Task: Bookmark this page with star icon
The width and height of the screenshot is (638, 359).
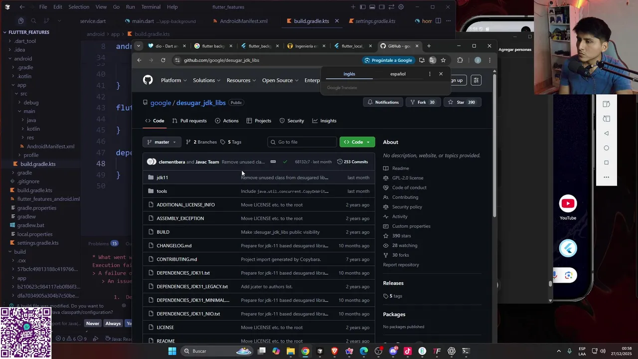Action: pos(443,60)
